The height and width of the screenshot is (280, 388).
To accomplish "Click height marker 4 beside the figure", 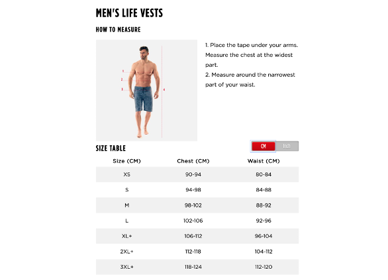I will (164, 90).
